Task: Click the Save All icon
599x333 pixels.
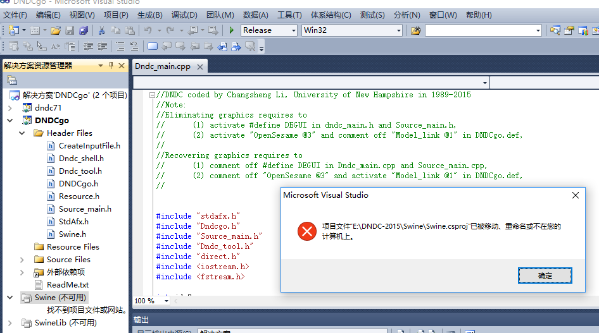Action: [84, 30]
